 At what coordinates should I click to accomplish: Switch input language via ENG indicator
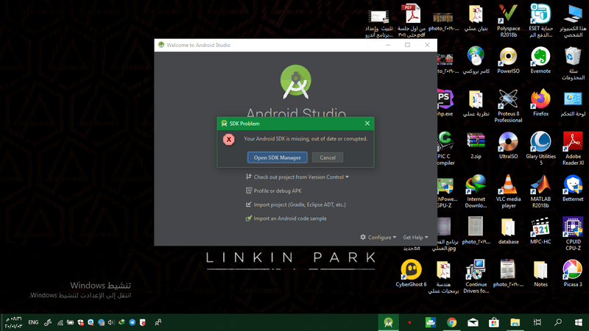click(33, 322)
